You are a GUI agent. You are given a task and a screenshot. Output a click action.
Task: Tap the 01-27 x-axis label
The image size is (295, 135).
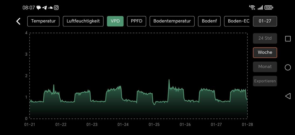coord(216,124)
